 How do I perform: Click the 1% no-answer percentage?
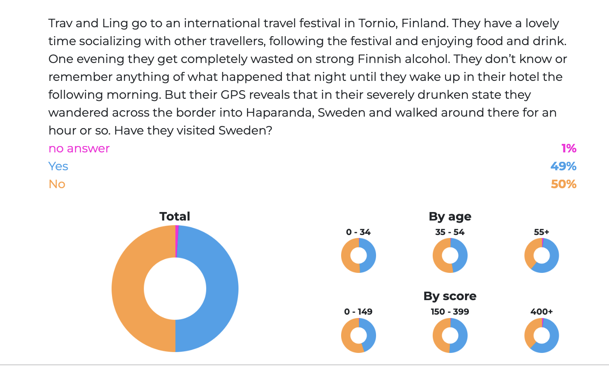point(569,149)
